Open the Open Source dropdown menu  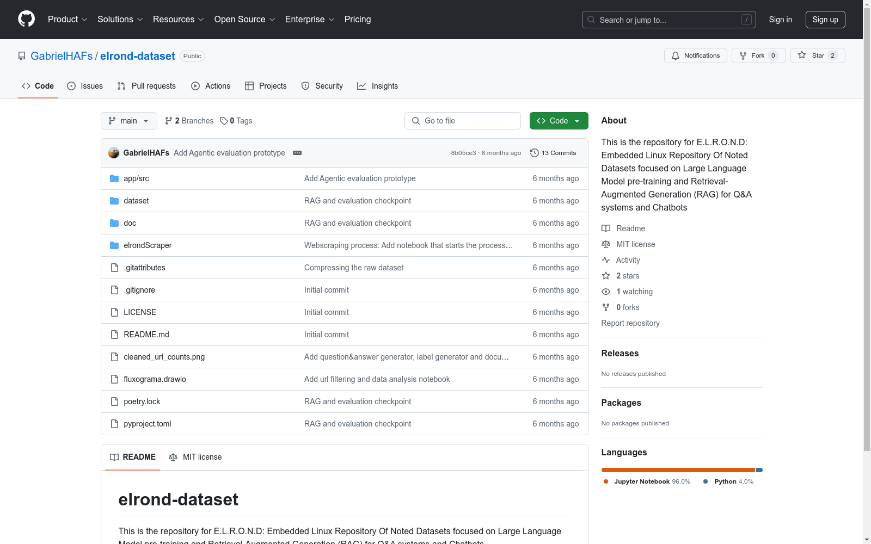[x=245, y=19]
